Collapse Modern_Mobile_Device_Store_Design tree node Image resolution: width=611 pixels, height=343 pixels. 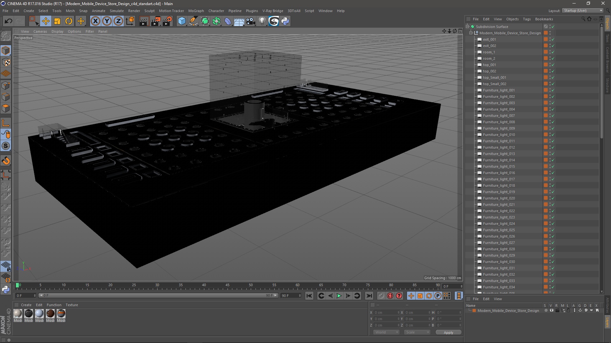point(471,33)
